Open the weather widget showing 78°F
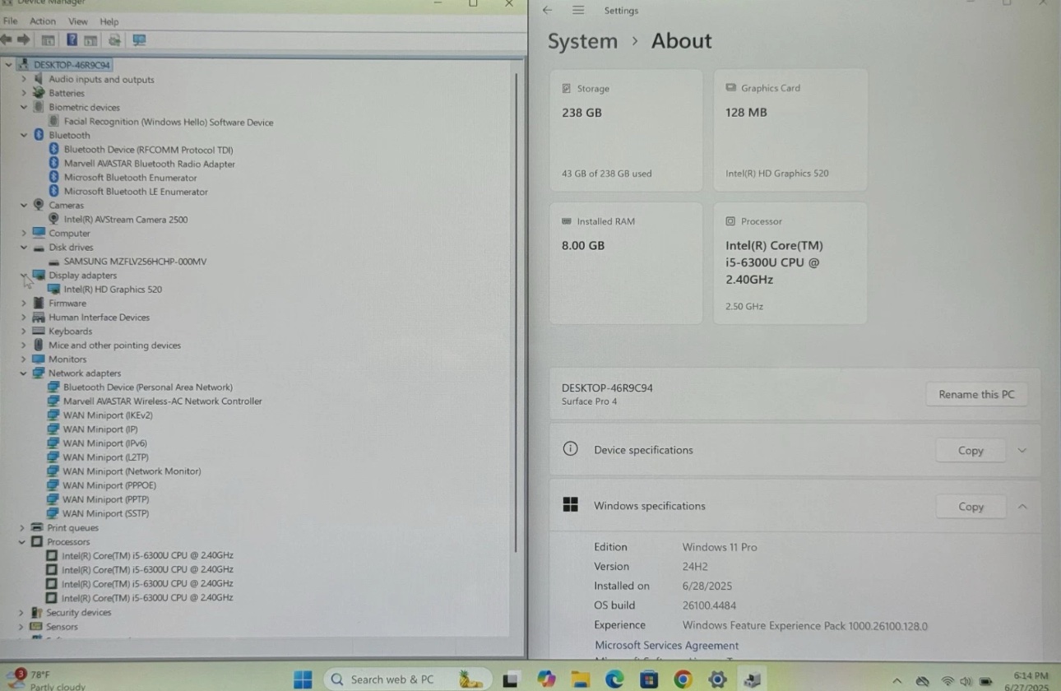This screenshot has height=691, width=1061. click(x=46, y=680)
